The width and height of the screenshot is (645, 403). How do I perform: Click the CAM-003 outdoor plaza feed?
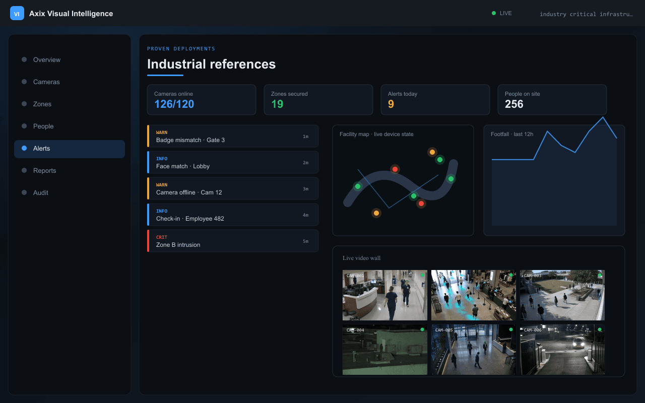click(562, 295)
